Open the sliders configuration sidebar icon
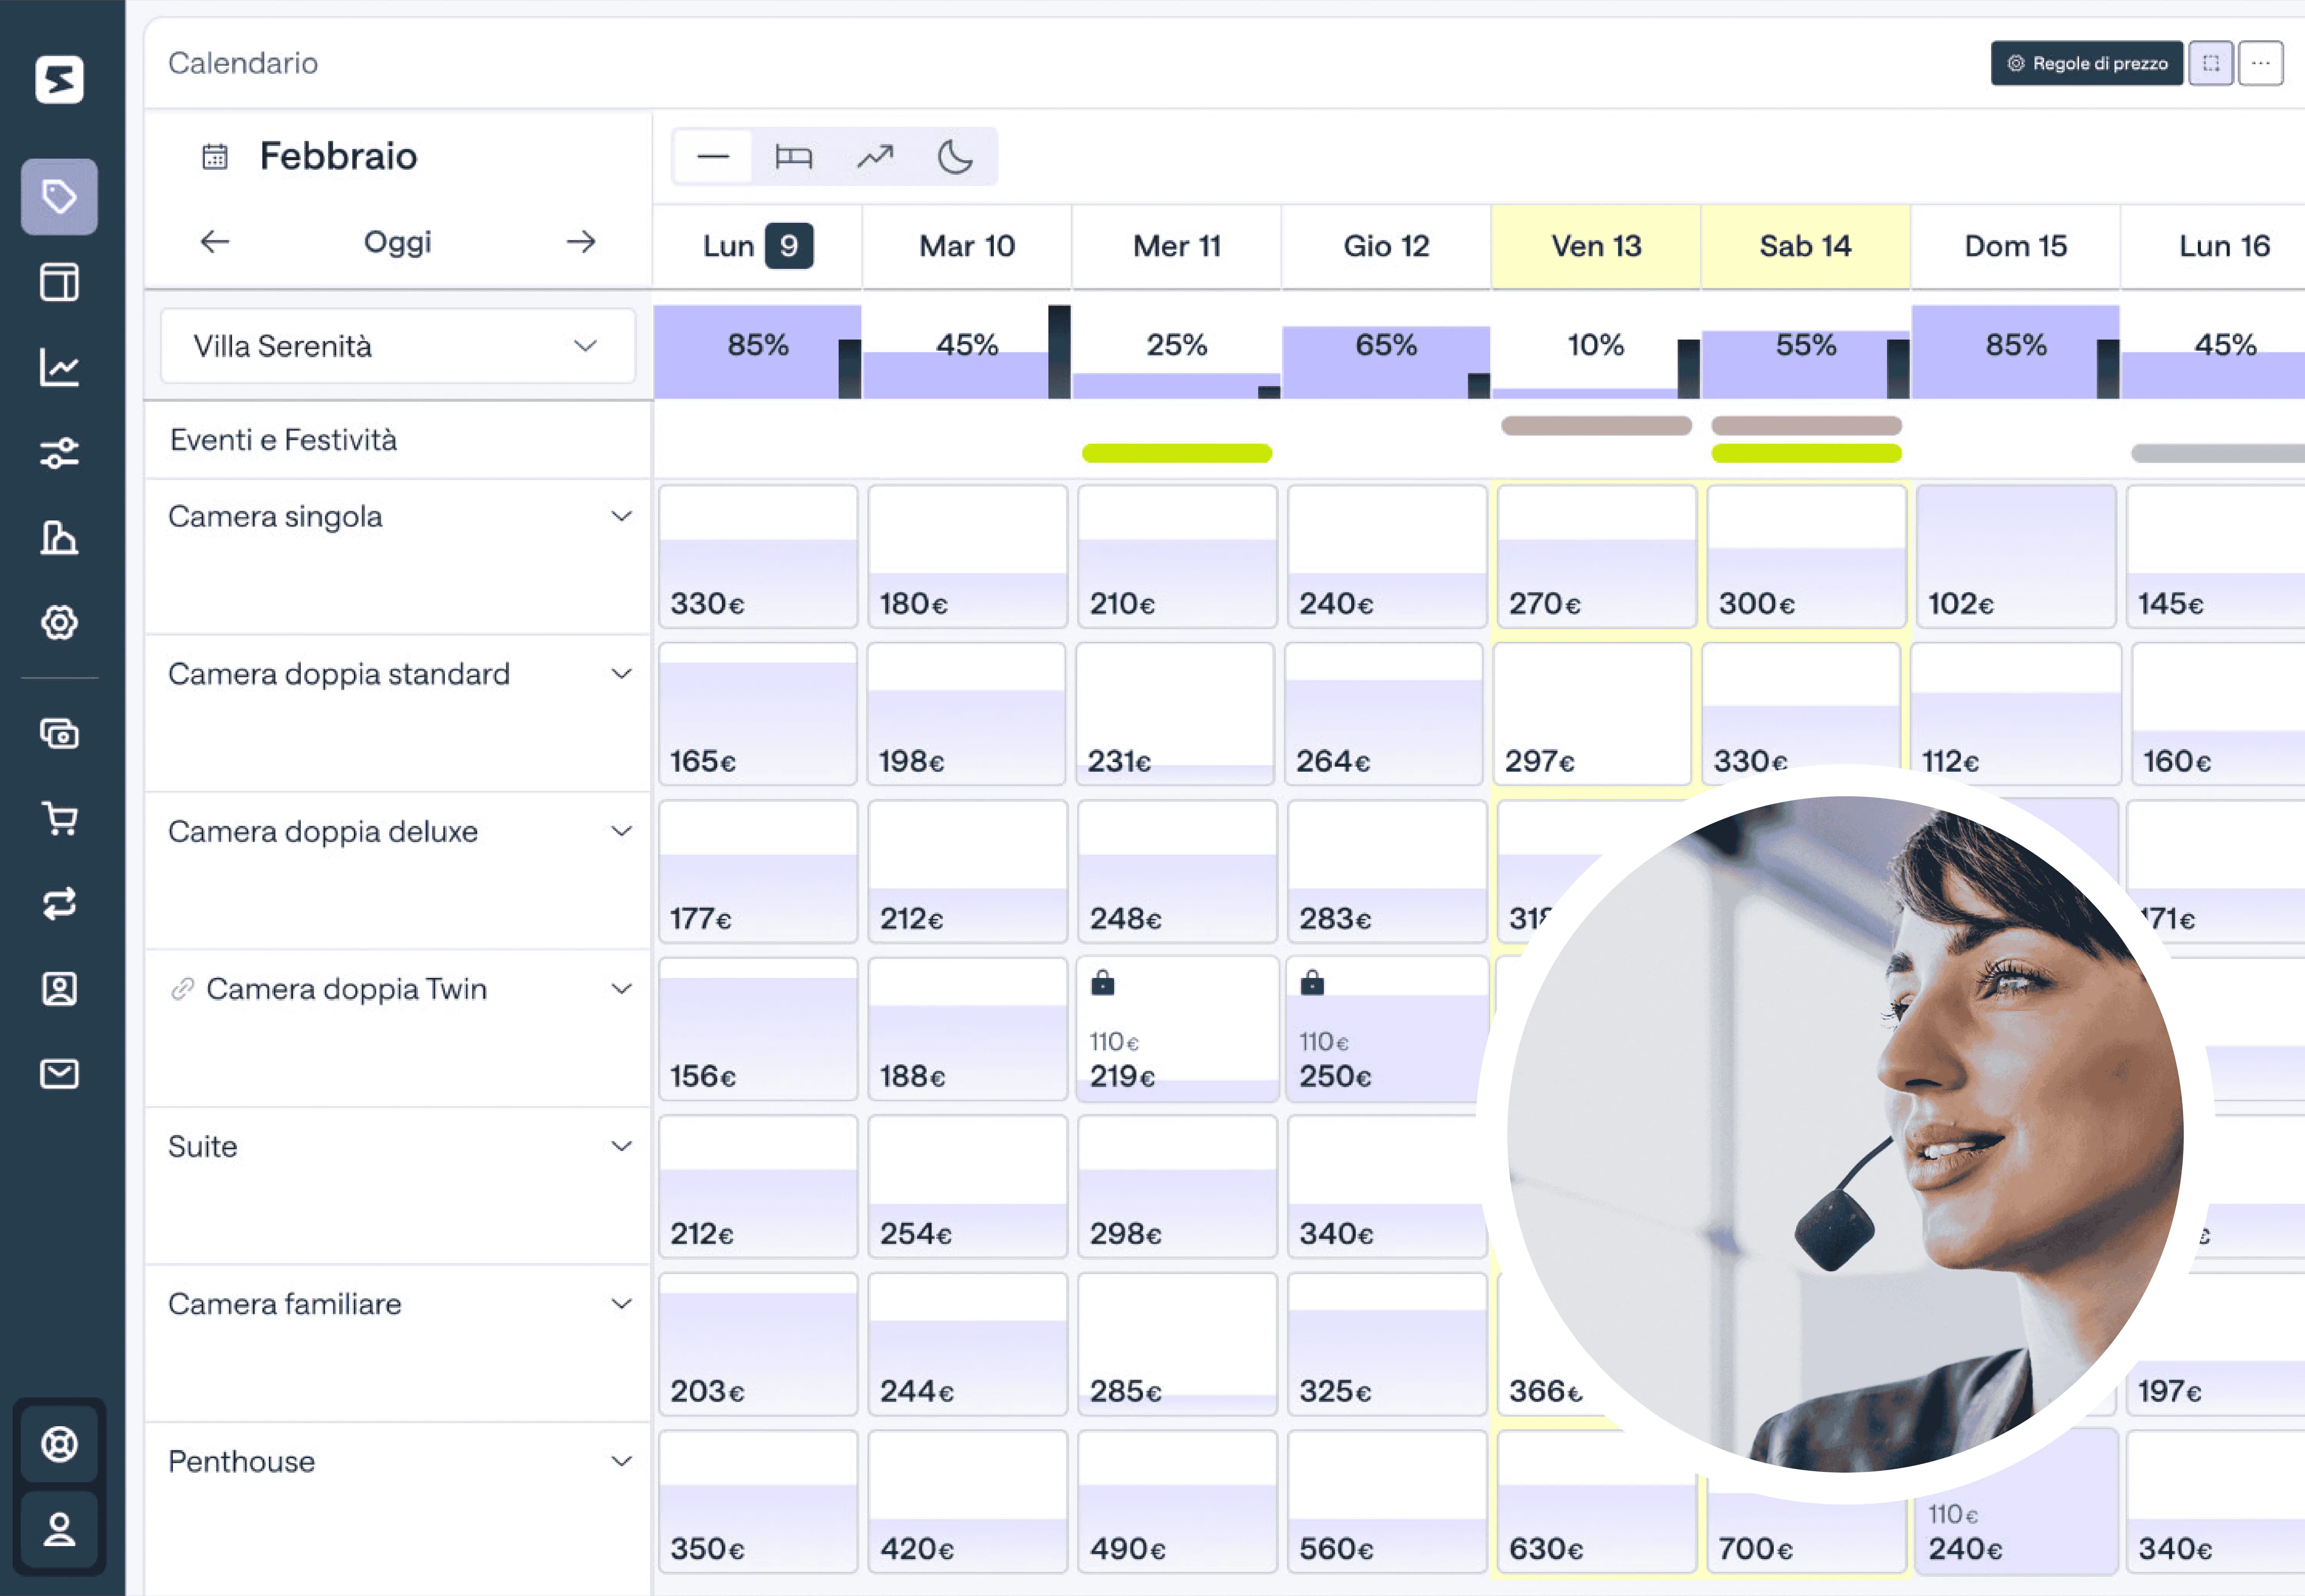This screenshot has height=1596, width=2305. 59,453
